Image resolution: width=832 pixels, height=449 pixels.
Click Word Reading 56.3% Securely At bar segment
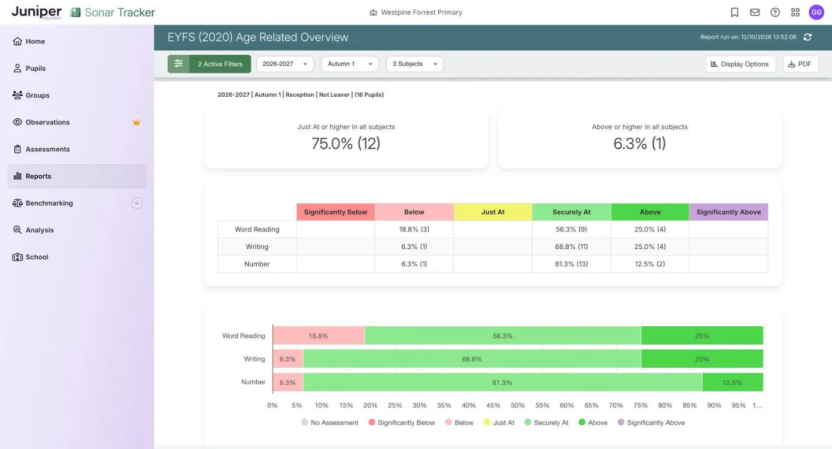coord(503,336)
